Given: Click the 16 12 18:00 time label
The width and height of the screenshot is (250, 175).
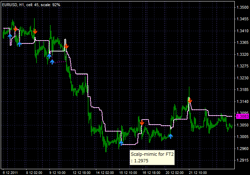Looking at the screenshot, I should pyautogui.click(x=152, y=172).
